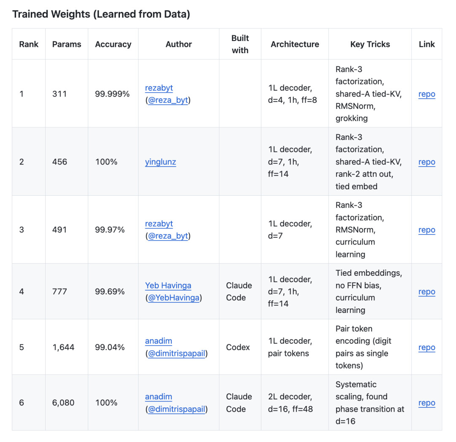Open repo link for the 311-parameter model

pyautogui.click(x=426, y=94)
